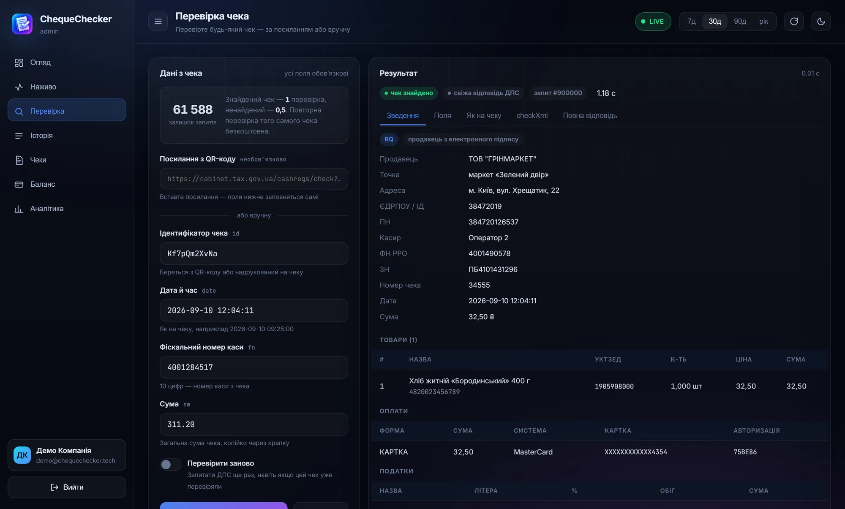
Task: Click seller name ТОВ "ГРІНМАРКЕТ"
Action: (x=502, y=159)
